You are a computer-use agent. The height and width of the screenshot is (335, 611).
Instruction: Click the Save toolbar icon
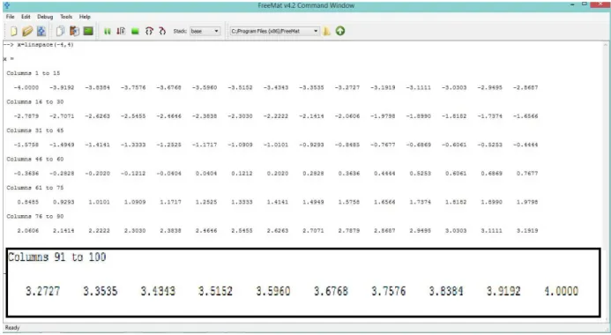(41, 31)
